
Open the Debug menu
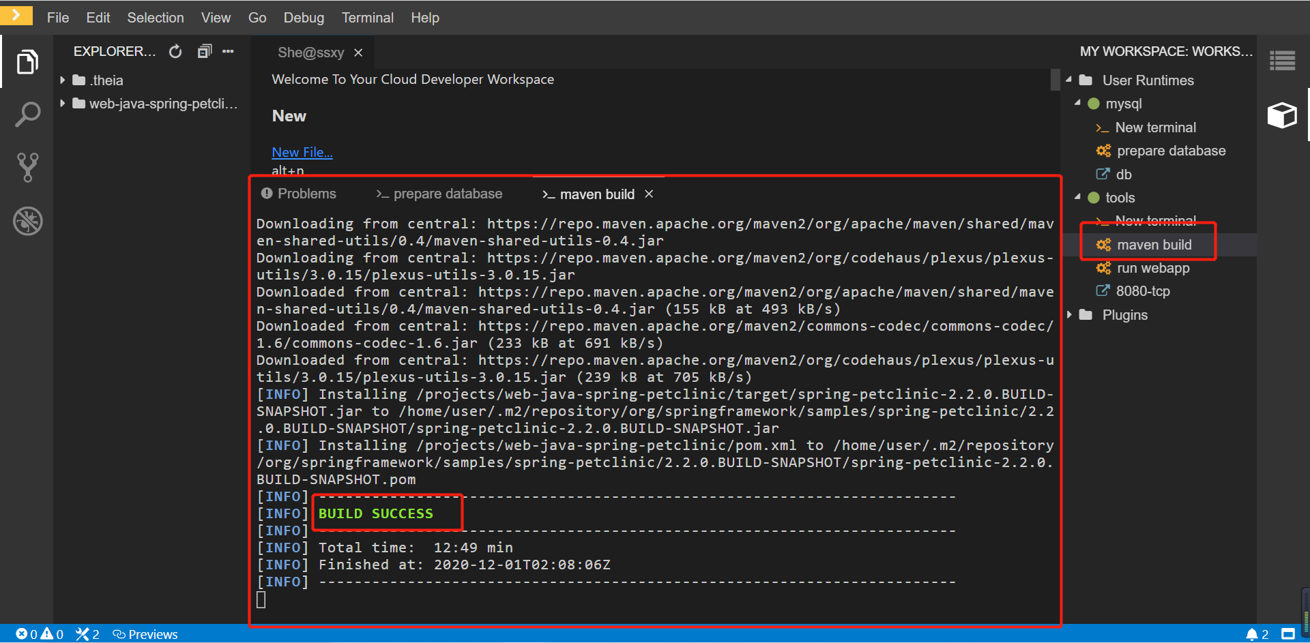[304, 18]
